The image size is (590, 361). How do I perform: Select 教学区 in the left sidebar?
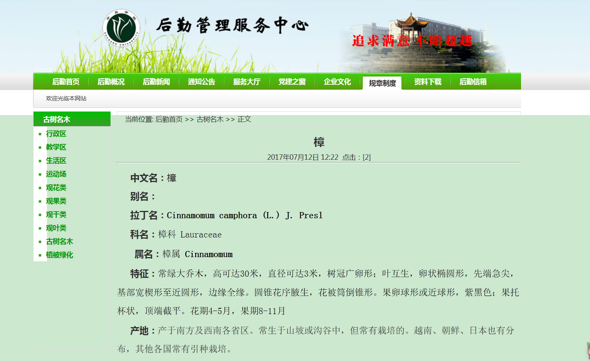(56, 147)
